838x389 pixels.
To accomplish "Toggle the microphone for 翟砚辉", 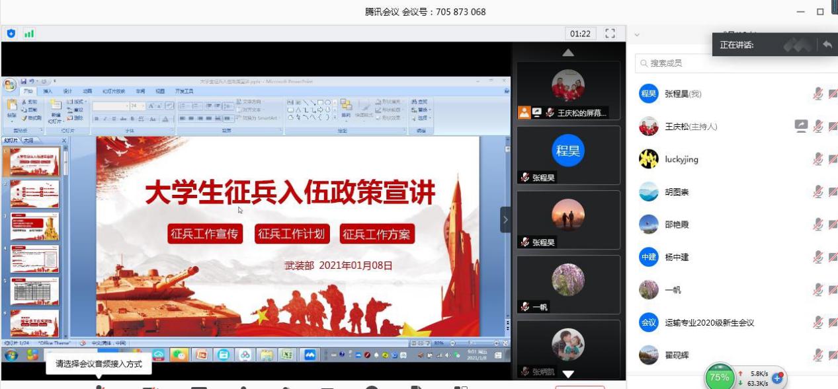I will click(x=818, y=355).
